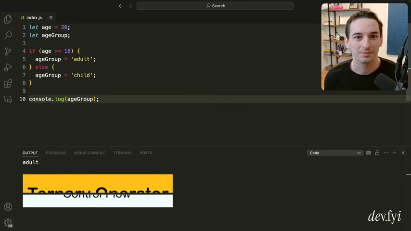Viewport: 411px width, 231px height.
Task: Click the 'adult' output text
Action: [x=30, y=162]
